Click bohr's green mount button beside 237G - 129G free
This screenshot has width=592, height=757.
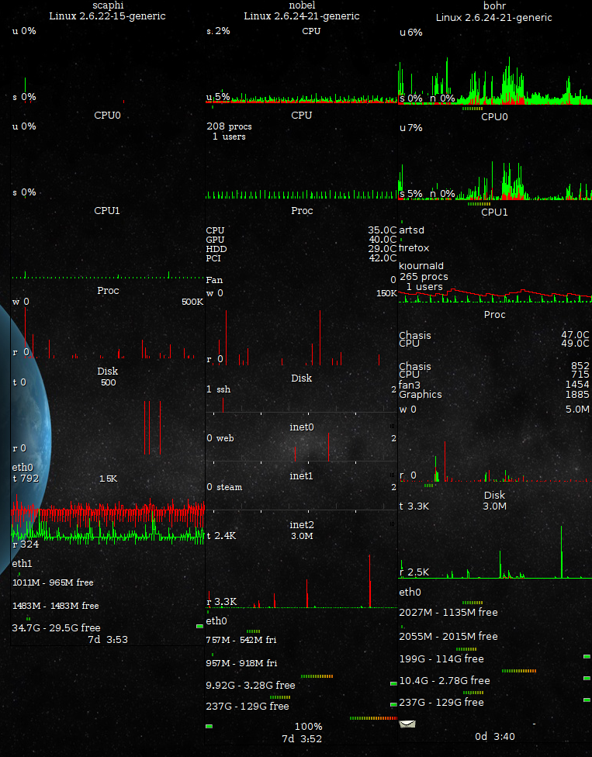587,700
